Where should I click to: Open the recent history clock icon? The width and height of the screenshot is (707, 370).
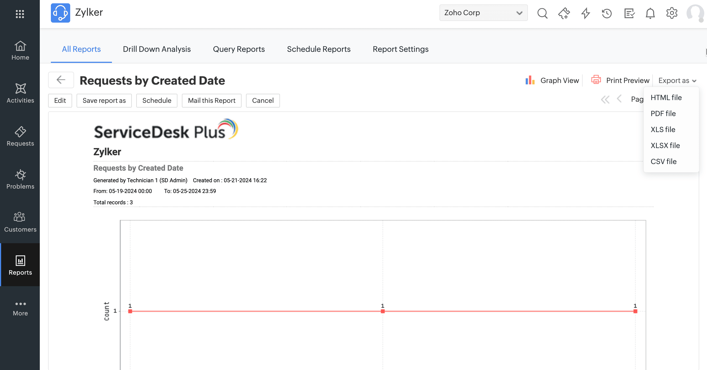(x=607, y=13)
